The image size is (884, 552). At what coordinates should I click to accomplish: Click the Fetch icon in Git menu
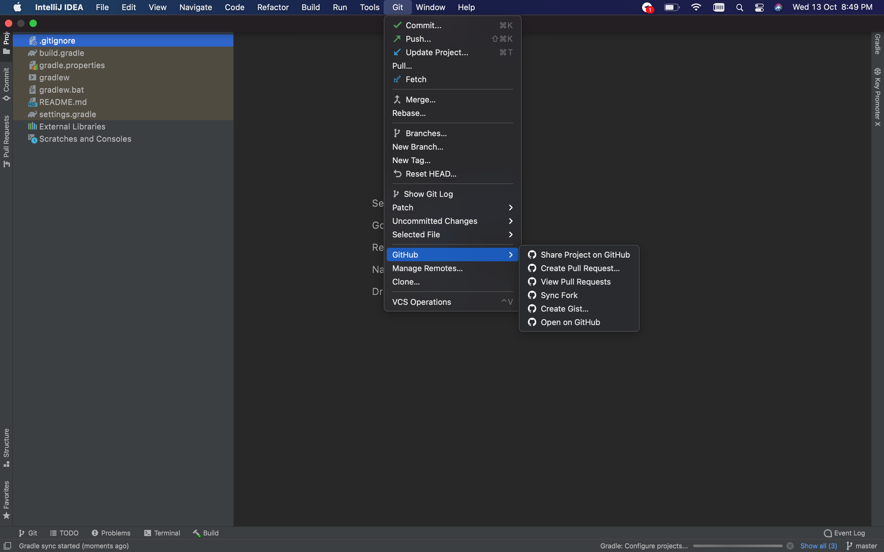(x=397, y=79)
